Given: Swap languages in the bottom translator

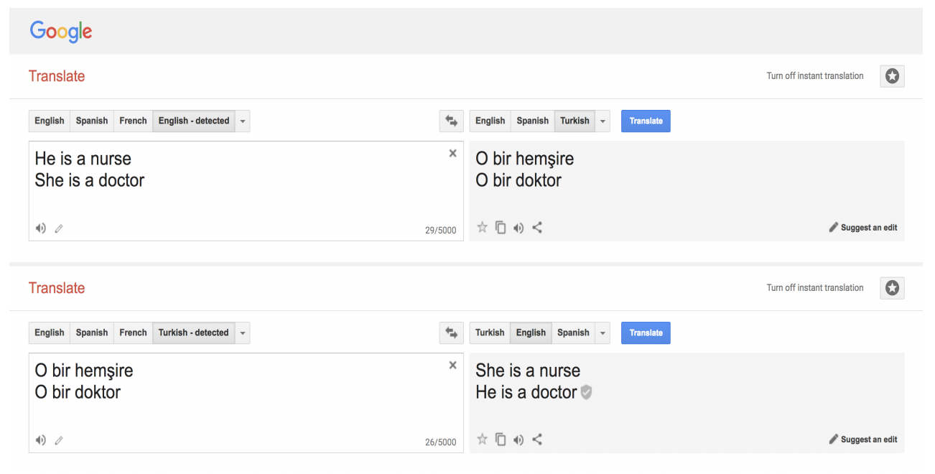Looking at the screenshot, I should [x=452, y=333].
